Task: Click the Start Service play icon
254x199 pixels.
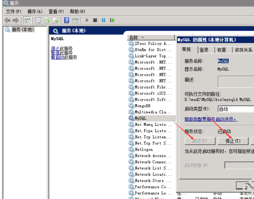Action: point(87,20)
